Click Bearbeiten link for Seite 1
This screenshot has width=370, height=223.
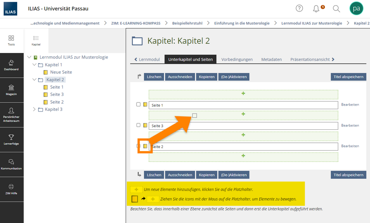coord(350,105)
